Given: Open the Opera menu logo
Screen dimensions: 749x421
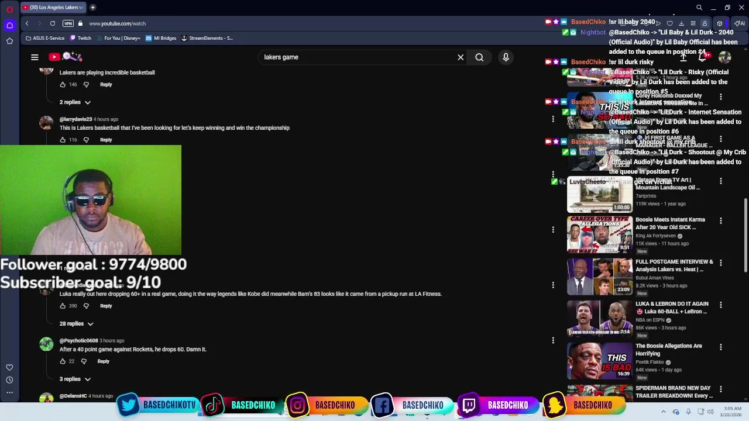Looking at the screenshot, I should coord(9,9).
